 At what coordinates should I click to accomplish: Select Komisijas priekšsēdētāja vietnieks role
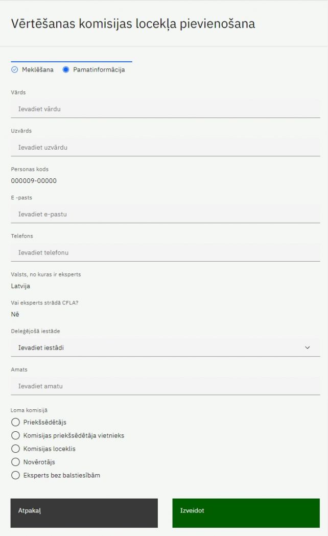click(x=15, y=436)
